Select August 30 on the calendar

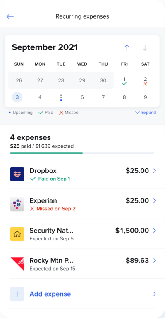(103, 80)
